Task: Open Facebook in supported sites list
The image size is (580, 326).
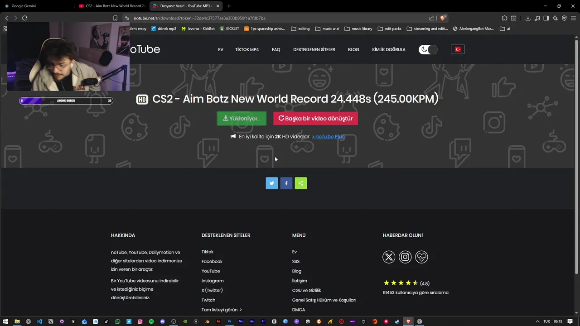Action: (x=212, y=261)
